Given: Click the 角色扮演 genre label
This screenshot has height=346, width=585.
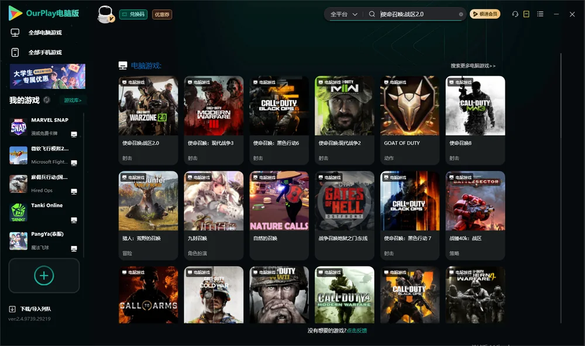Looking at the screenshot, I should coord(197,253).
